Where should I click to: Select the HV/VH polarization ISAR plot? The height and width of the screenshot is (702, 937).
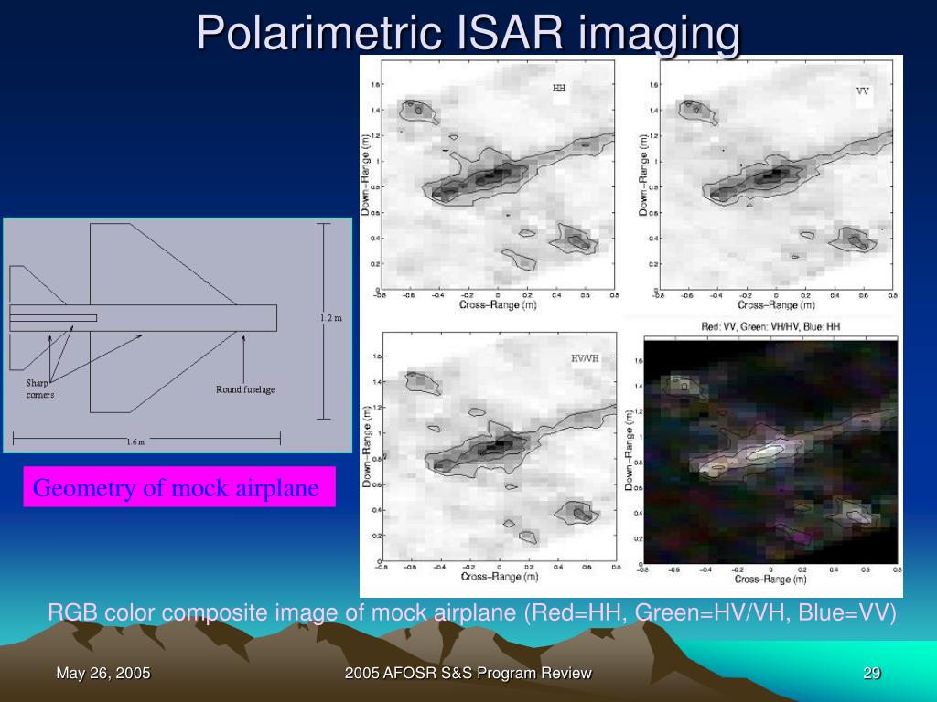click(499, 446)
